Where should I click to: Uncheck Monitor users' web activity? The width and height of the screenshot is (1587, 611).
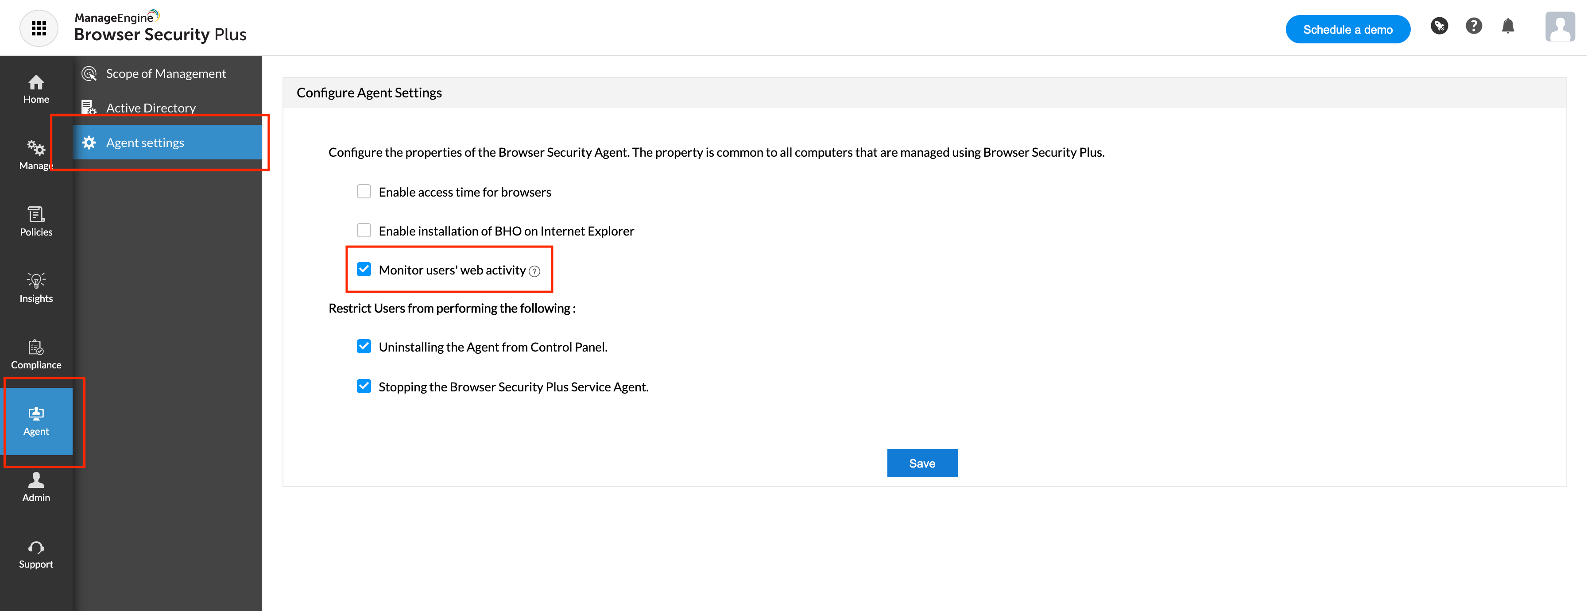[364, 269]
